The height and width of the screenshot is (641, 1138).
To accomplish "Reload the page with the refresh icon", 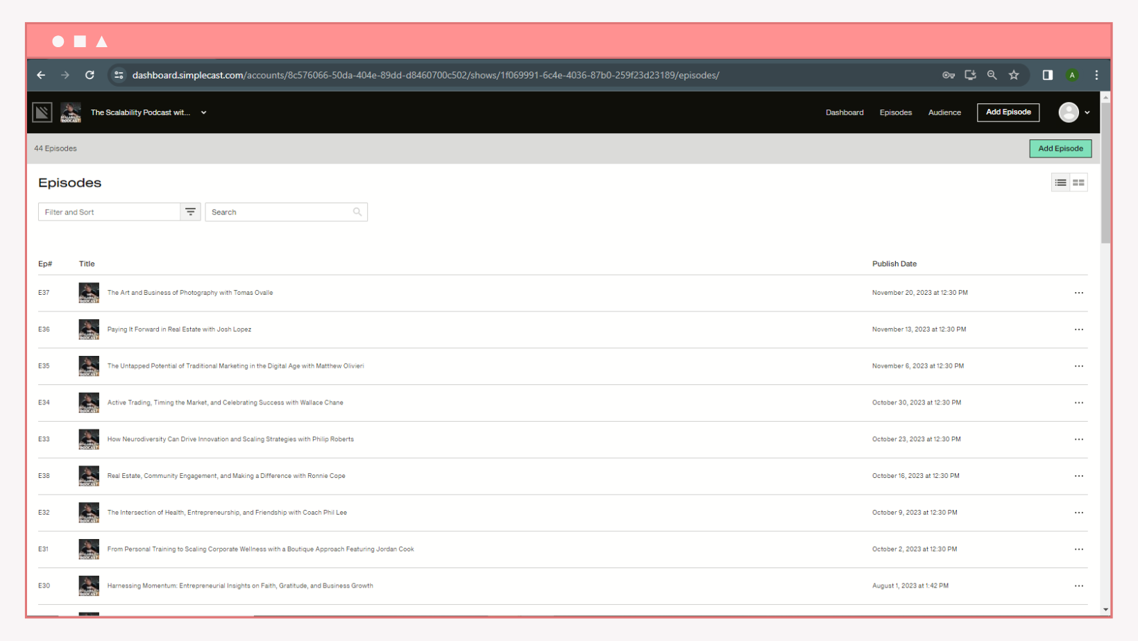I will click(90, 75).
